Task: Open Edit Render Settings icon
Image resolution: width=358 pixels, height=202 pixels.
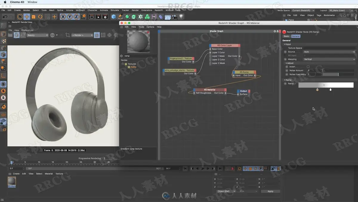Action: coord(105,17)
